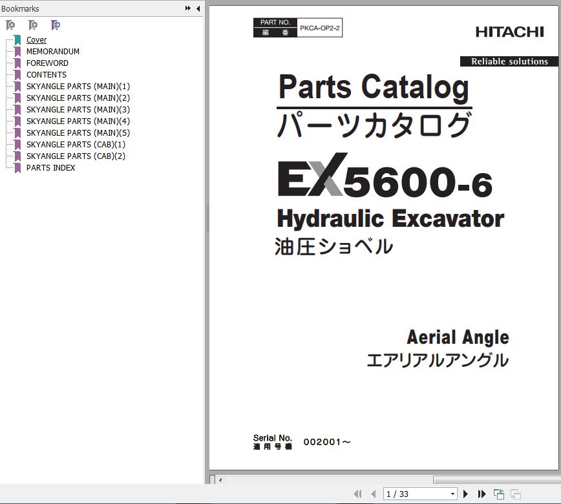
Task: Click the HITACHI logo on the cover page
Action: [x=509, y=32]
